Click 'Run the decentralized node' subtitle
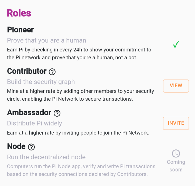The image size is (195, 186). [46, 157]
